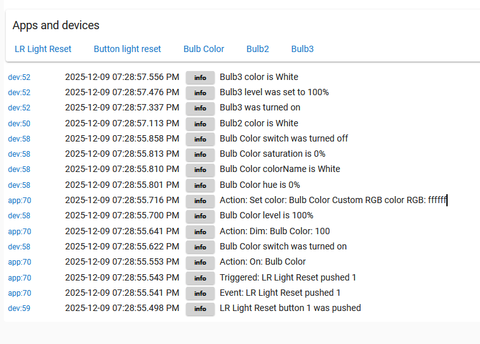Click dev:50 link beside Bulb2 color entry
Screen dimensions: 480x344
click(19, 124)
